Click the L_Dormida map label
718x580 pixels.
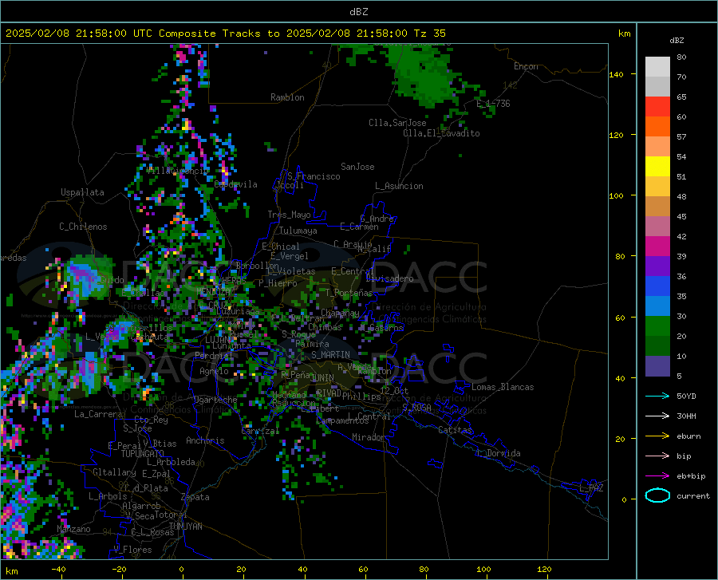point(499,453)
